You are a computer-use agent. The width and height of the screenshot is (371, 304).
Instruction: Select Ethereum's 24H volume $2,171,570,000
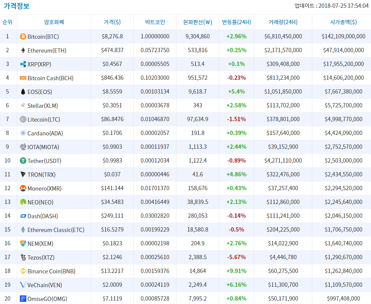[283, 50]
